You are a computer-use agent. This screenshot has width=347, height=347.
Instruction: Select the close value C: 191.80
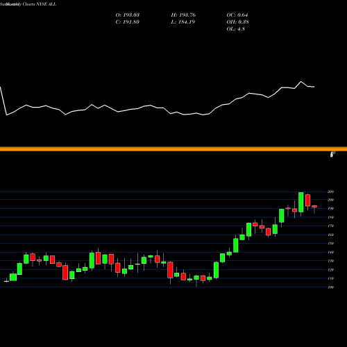tap(127, 22)
